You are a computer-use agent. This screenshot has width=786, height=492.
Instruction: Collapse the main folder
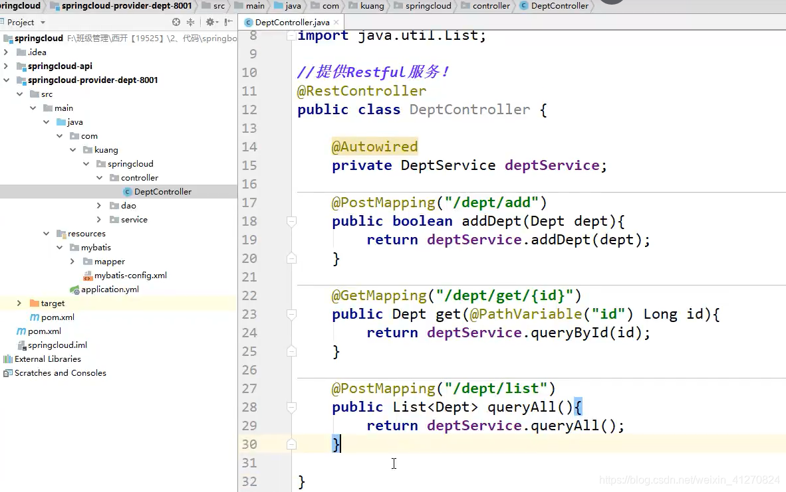[33, 108]
